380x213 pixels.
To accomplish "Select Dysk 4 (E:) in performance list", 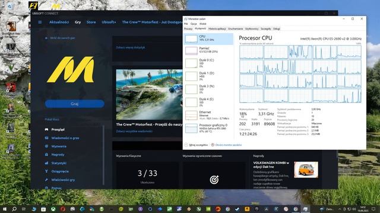I will pos(208,102).
